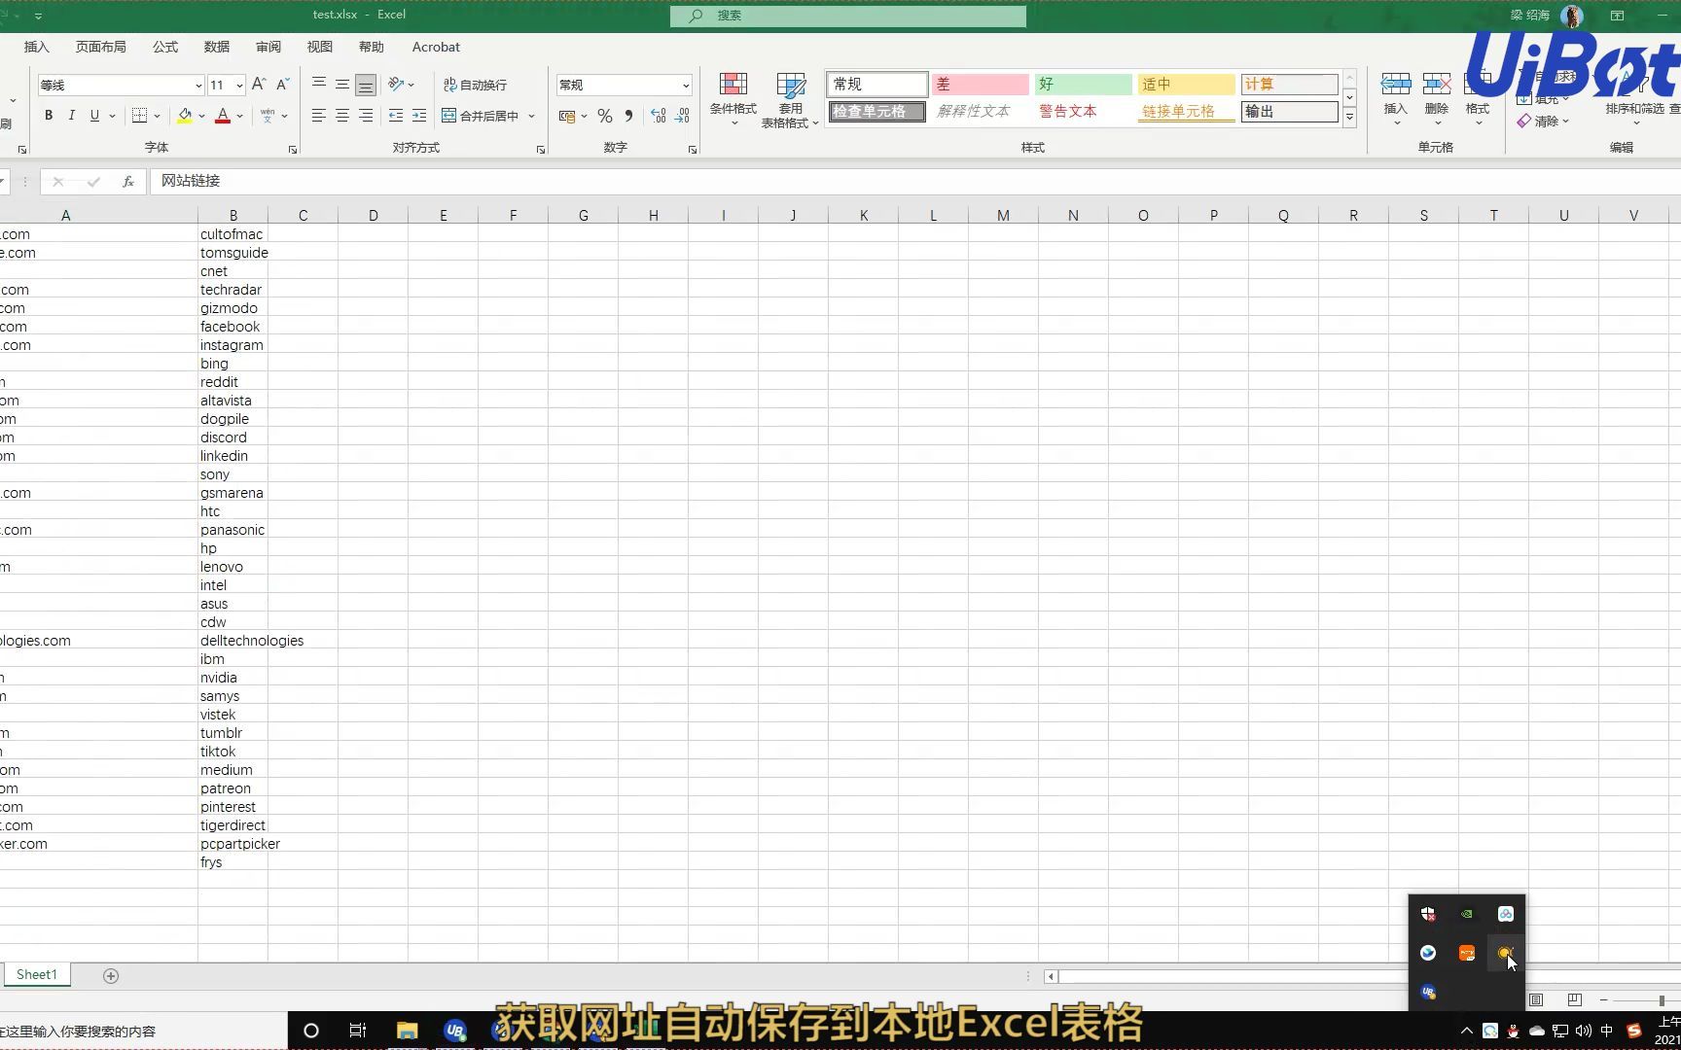Apply comma style

point(629,116)
